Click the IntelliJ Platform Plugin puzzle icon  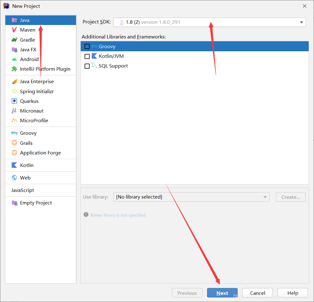coord(14,69)
